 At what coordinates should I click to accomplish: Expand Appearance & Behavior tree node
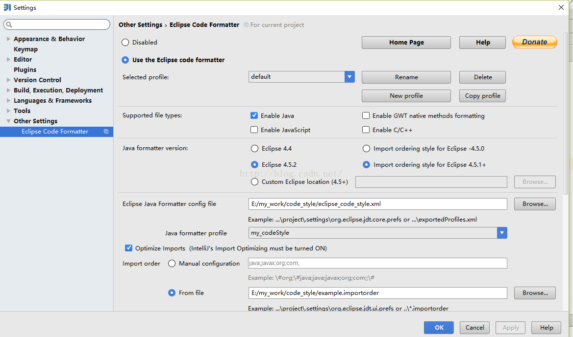pyautogui.click(x=8, y=39)
